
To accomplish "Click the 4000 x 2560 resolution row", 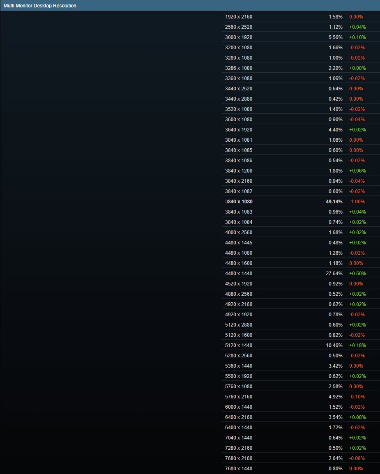I will [x=301, y=232].
